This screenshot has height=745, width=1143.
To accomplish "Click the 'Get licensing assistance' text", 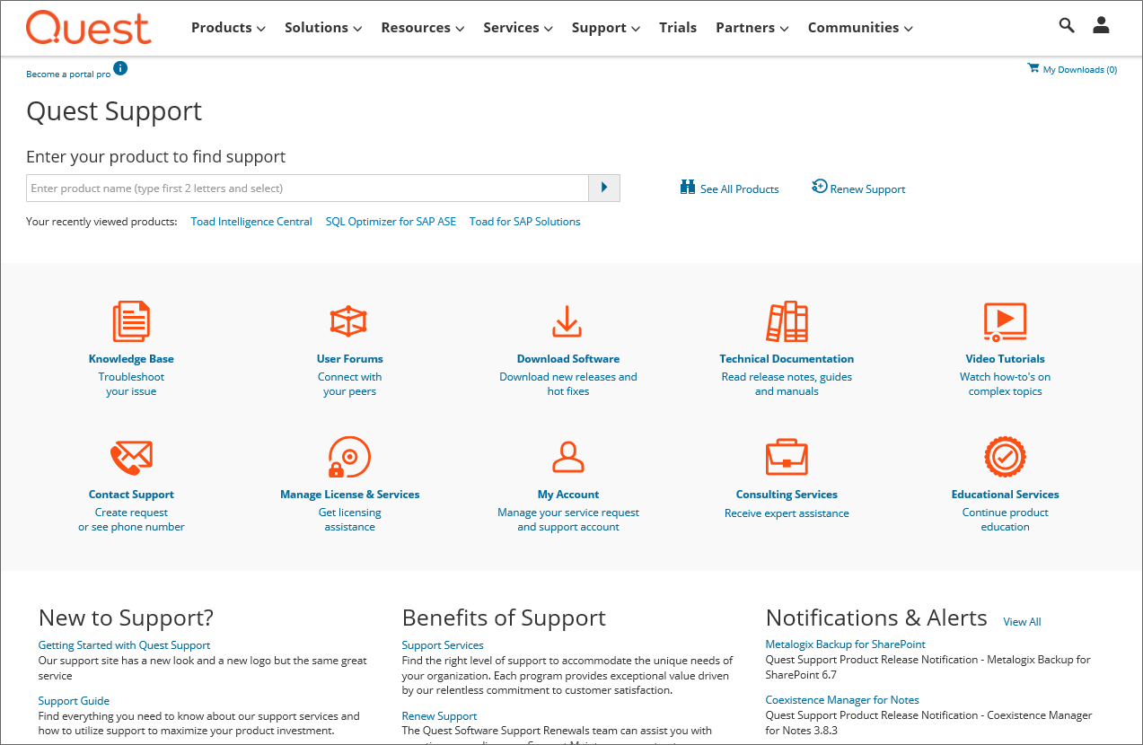I will click(350, 520).
